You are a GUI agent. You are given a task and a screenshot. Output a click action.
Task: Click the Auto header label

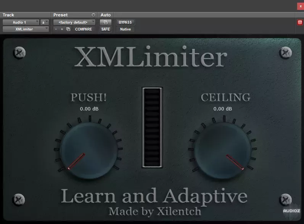106,15
